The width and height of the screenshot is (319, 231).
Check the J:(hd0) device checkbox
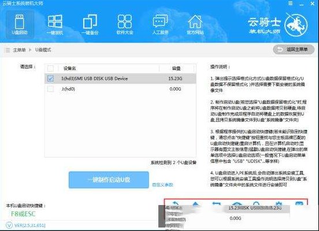(x=50, y=89)
